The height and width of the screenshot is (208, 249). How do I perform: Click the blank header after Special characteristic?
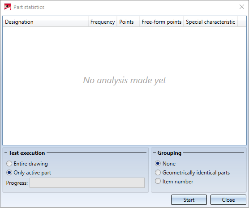[x=242, y=22]
